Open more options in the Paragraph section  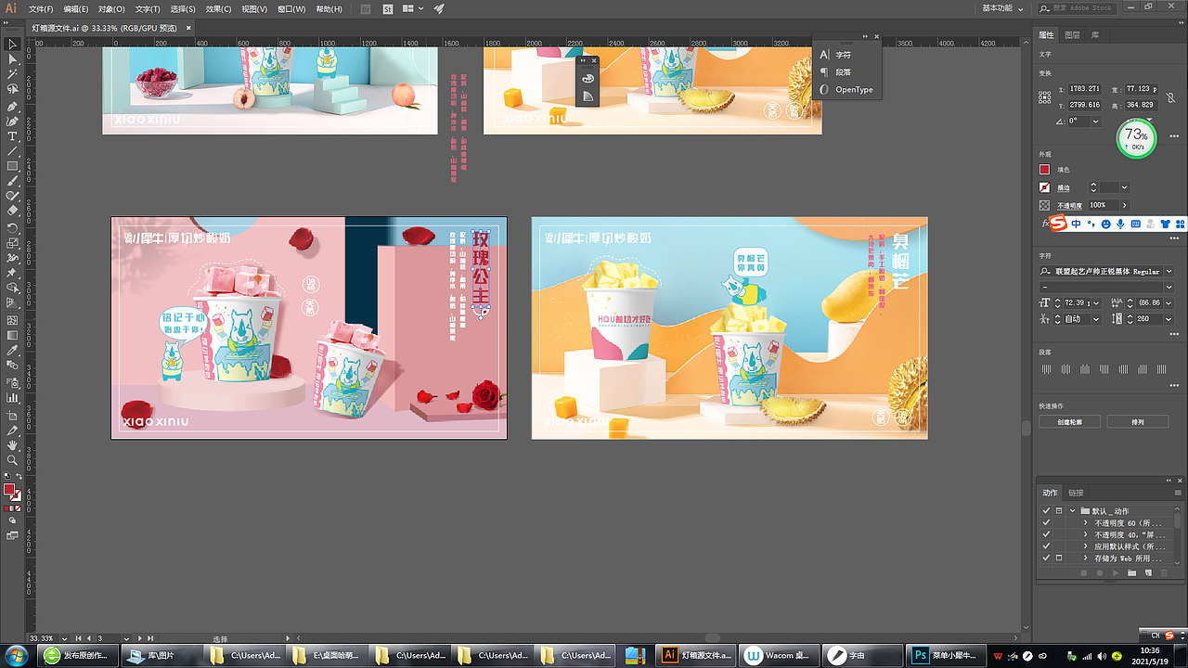click(1175, 387)
